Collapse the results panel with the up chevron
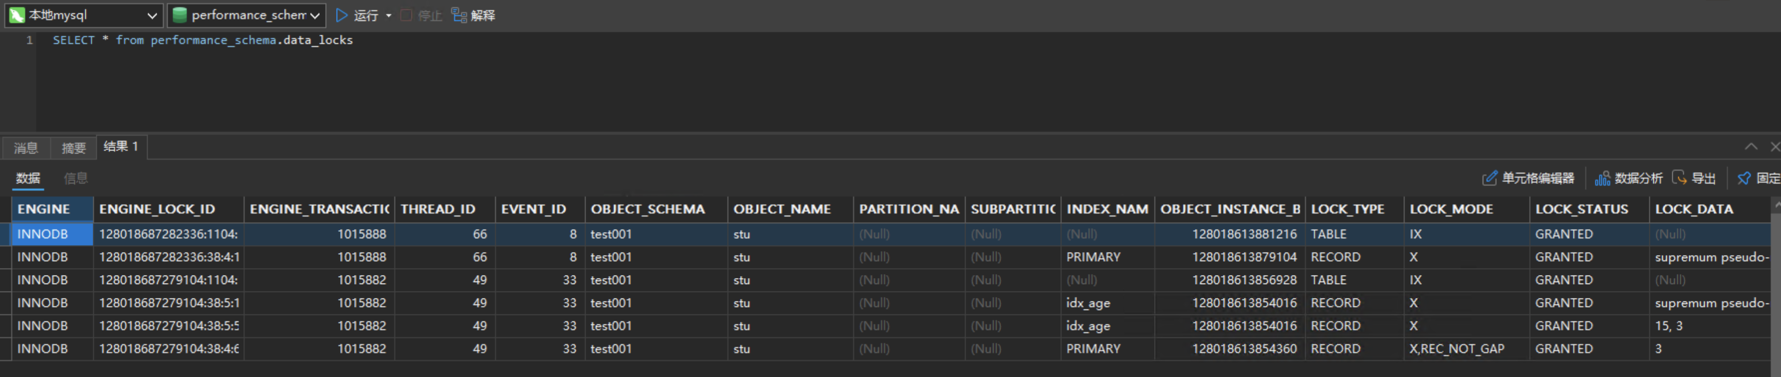Image resolution: width=1781 pixels, height=377 pixels. coord(1751,147)
